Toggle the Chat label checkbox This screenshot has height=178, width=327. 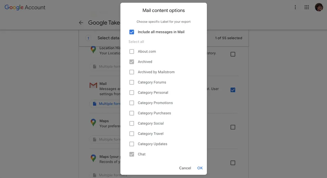tap(132, 154)
